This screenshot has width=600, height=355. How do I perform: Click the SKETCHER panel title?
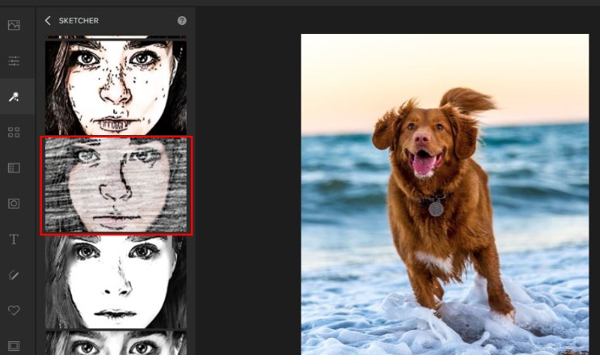click(78, 21)
